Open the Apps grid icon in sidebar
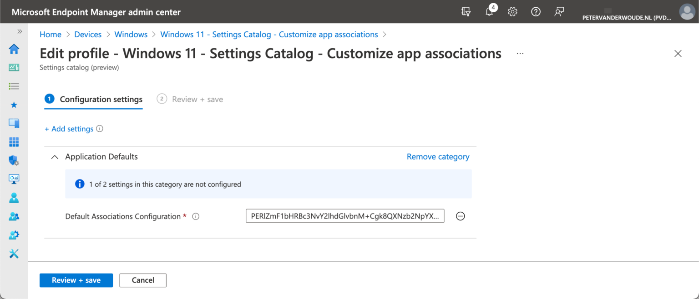 click(x=14, y=142)
